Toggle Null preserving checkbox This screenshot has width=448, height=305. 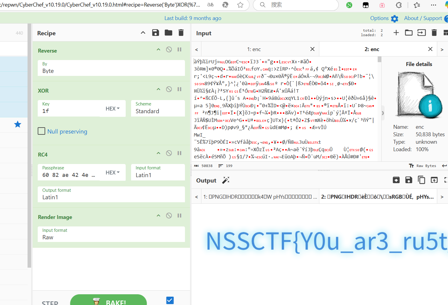(x=42, y=131)
